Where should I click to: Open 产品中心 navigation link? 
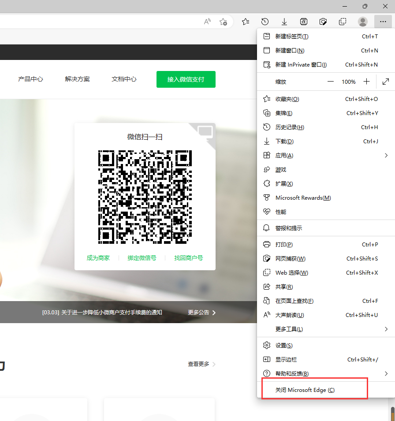30,79
